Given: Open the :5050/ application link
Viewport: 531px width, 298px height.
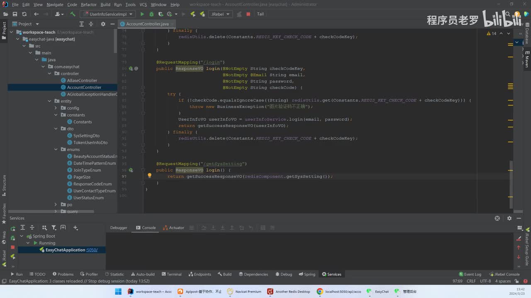Looking at the screenshot, I should [92, 250].
